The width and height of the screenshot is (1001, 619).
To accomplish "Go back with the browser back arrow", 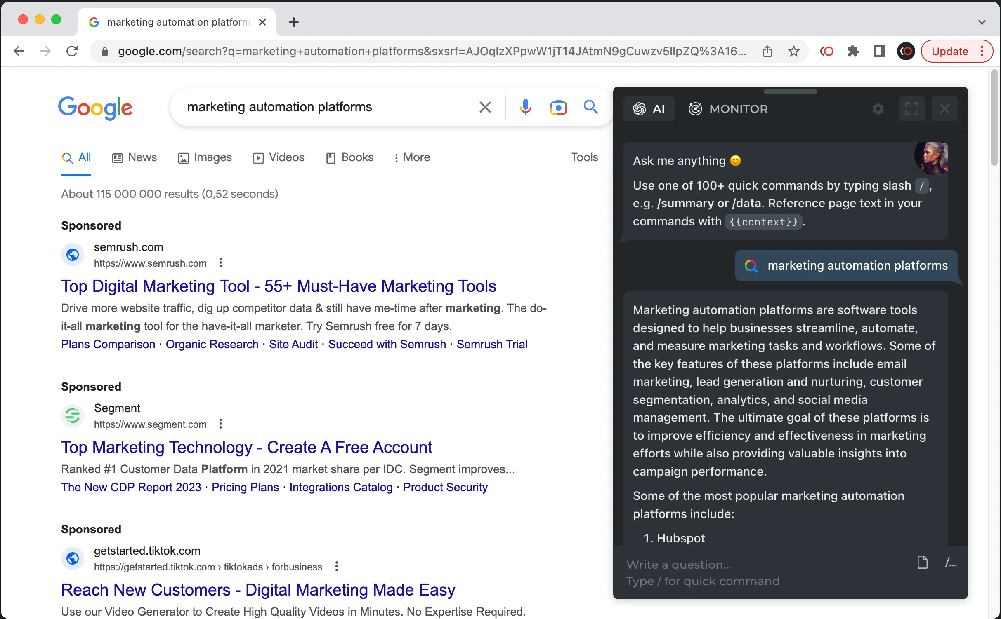I will click(19, 51).
